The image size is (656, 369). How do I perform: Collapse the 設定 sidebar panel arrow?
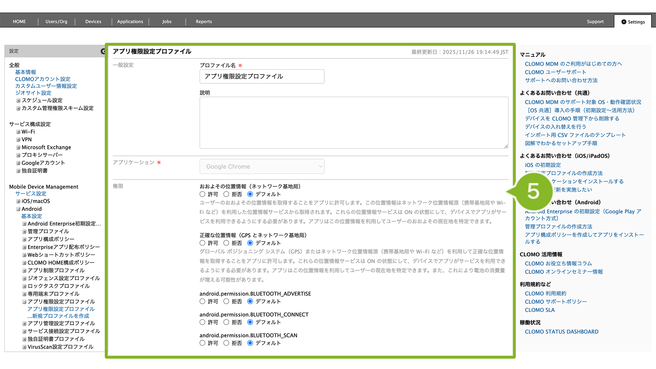pyautogui.click(x=103, y=51)
